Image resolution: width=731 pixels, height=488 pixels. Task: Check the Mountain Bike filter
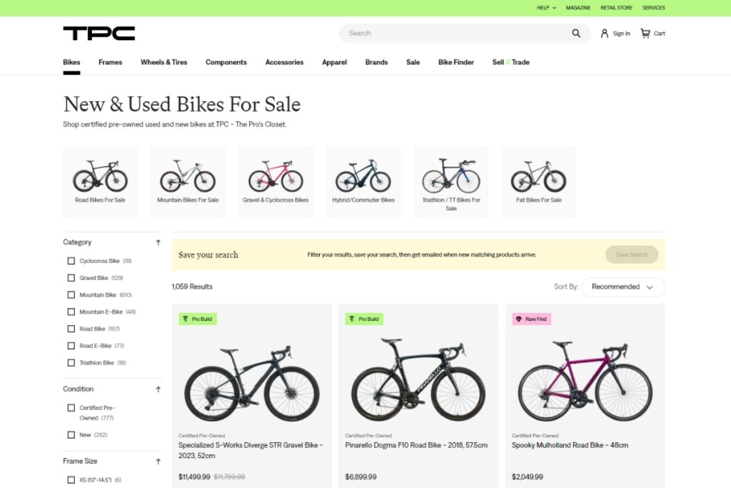click(71, 295)
